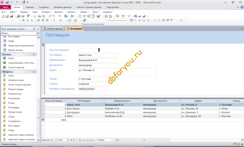Click the Print icon in toolbar
Image resolution: width=244 pixels, height=147 pixels.
click(x=18, y=16)
